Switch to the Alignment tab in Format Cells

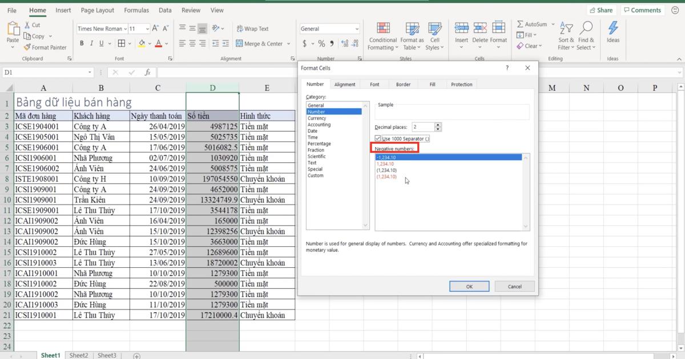[345, 84]
